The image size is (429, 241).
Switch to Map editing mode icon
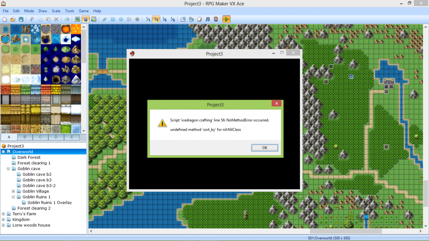tap(78, 19)
